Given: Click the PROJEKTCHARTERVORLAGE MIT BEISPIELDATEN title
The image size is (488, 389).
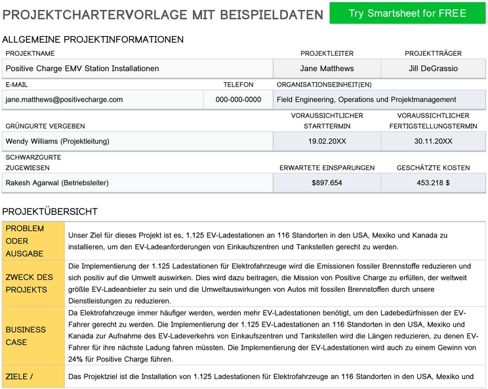Looking at the screenshot, I should (163, 14).
